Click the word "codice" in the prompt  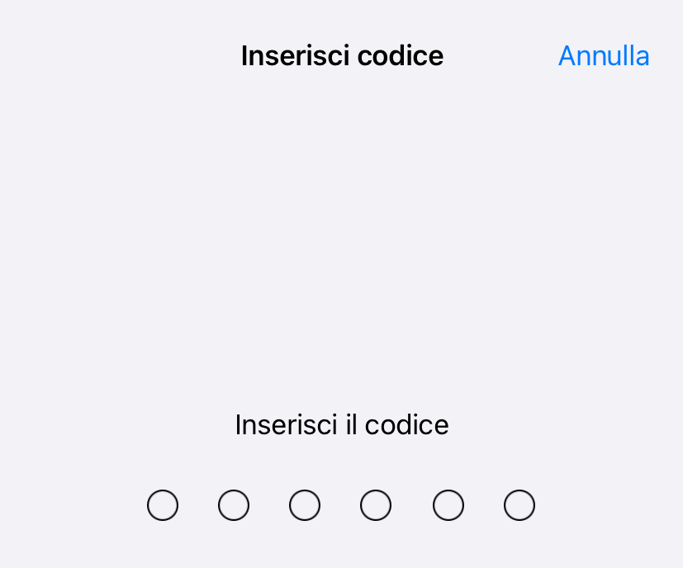(406, 425)
